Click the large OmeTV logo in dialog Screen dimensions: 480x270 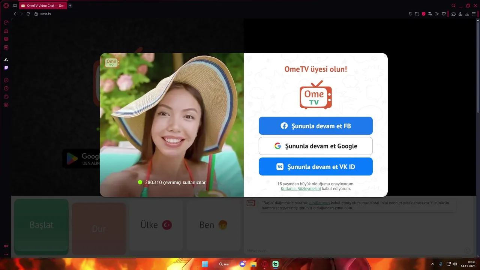pyautogui.click(x=316, y=95)
